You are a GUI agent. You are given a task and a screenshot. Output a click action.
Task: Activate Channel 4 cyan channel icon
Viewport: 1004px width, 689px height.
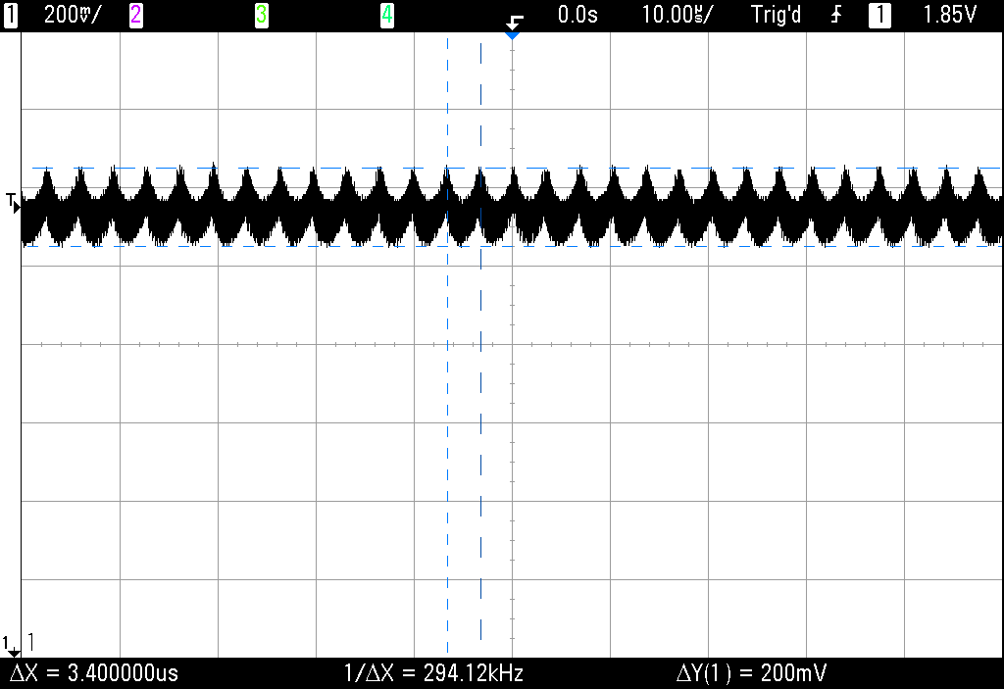tap(388, 15)
